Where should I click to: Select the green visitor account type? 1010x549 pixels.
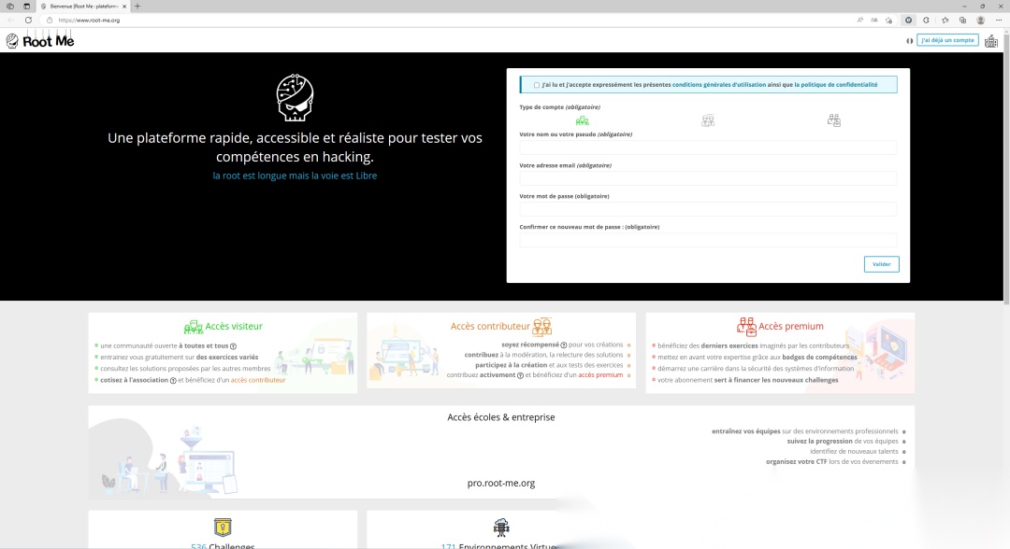[583, 120]
